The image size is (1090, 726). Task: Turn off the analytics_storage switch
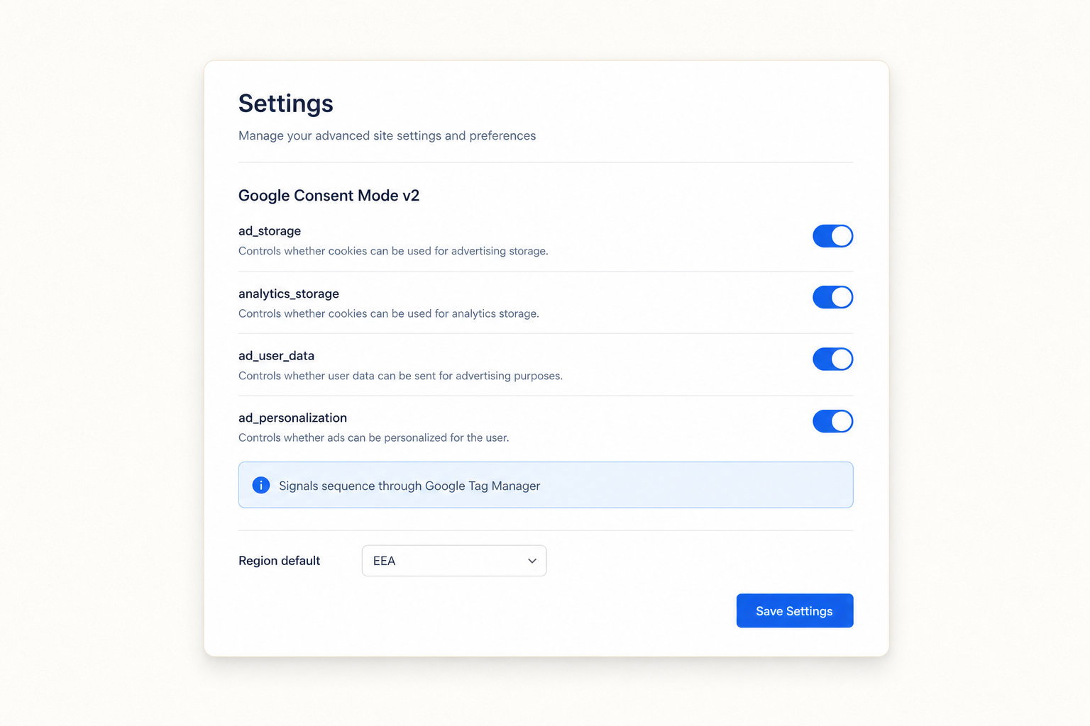coord(832,297)
